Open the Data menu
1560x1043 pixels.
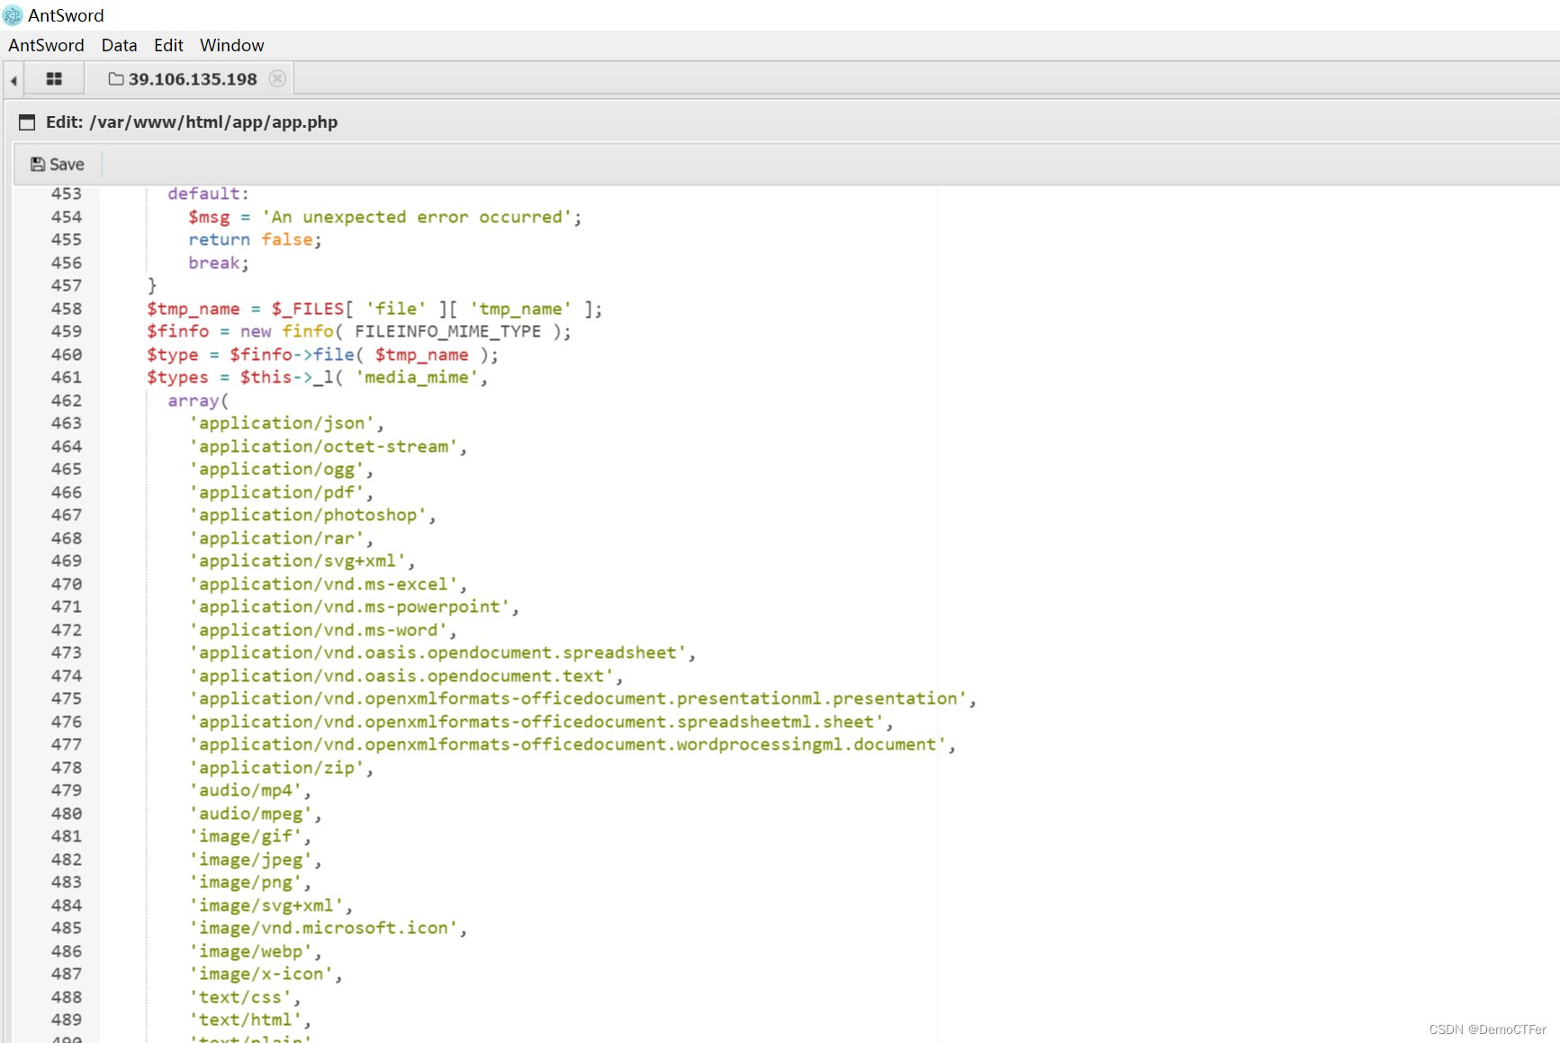point(119,45)
